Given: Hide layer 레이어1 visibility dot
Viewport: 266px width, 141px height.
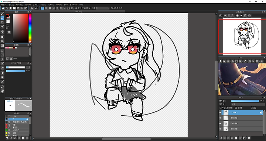Looking at the screenshot, I should [220, 129].
